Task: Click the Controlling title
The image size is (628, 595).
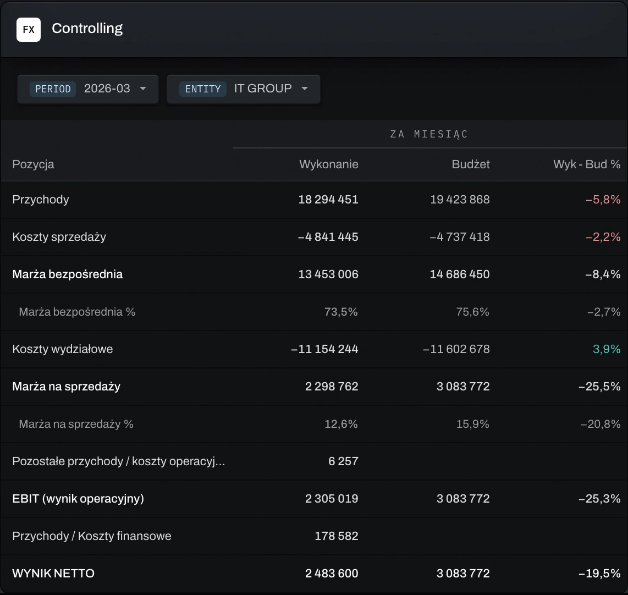Action: 87,29
